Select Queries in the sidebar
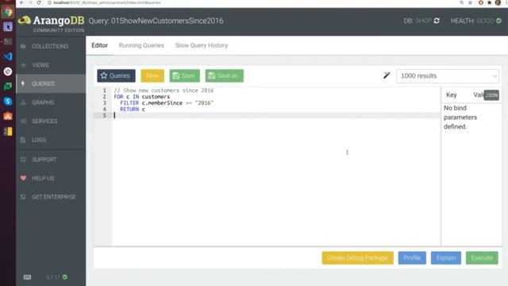 pyautogui.click(x=51, y=83)
